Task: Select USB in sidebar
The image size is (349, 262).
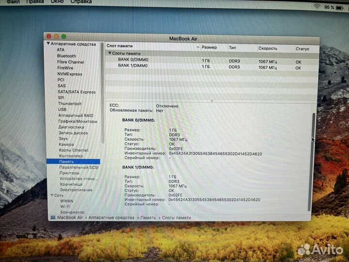Action: pos(63,109)
